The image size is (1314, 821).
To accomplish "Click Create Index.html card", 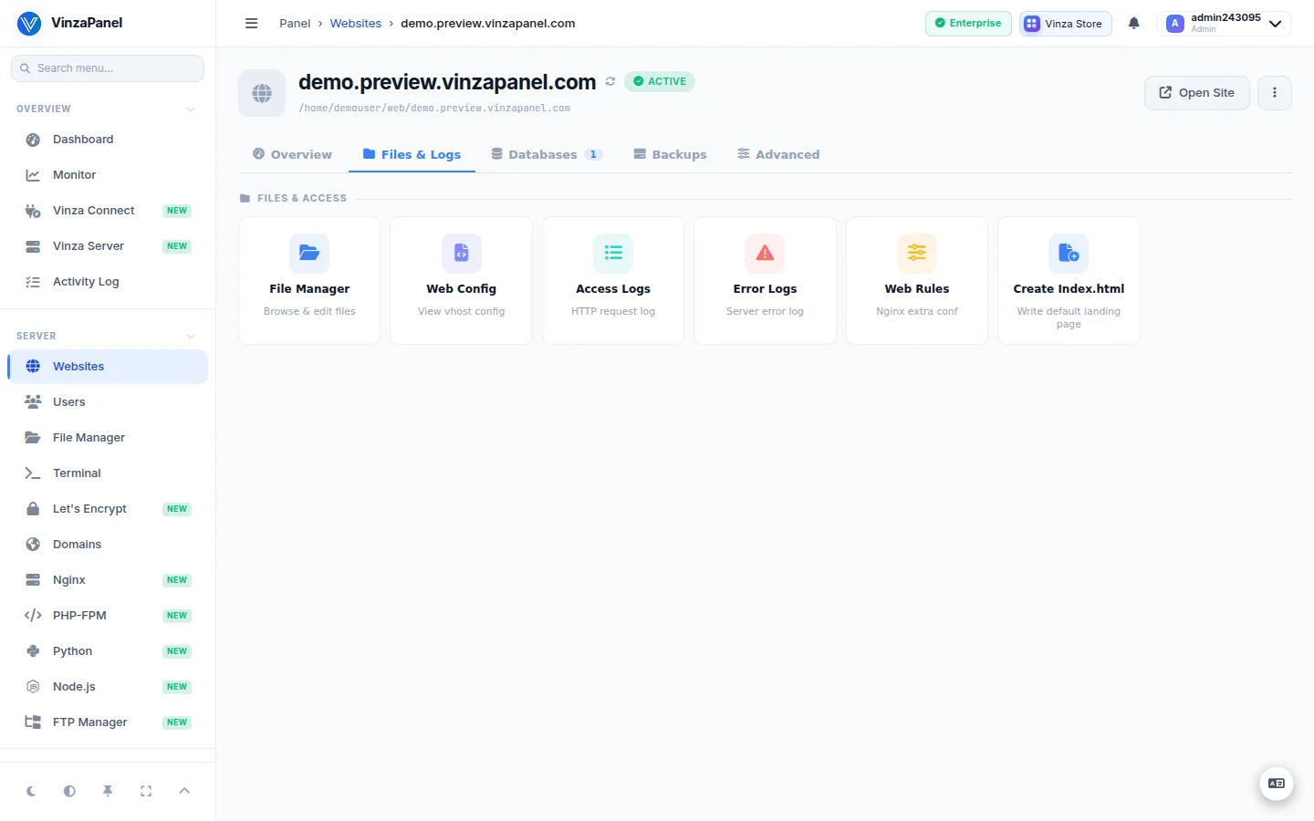I will [1069, 280].
